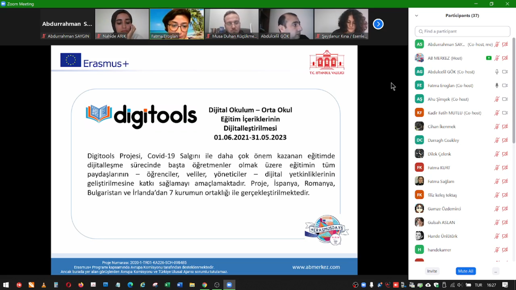Viewport: 516px width, 290px height.
Task: Click next arrow in video thumbnail strip
Action: pos(378,24)
